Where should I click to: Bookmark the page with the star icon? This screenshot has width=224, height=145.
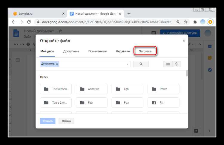tap(186, 22)
